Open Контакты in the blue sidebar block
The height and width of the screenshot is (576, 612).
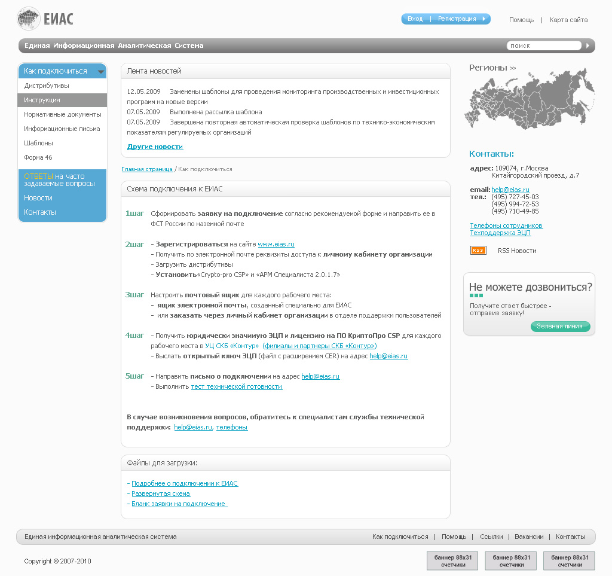(40, 212)
